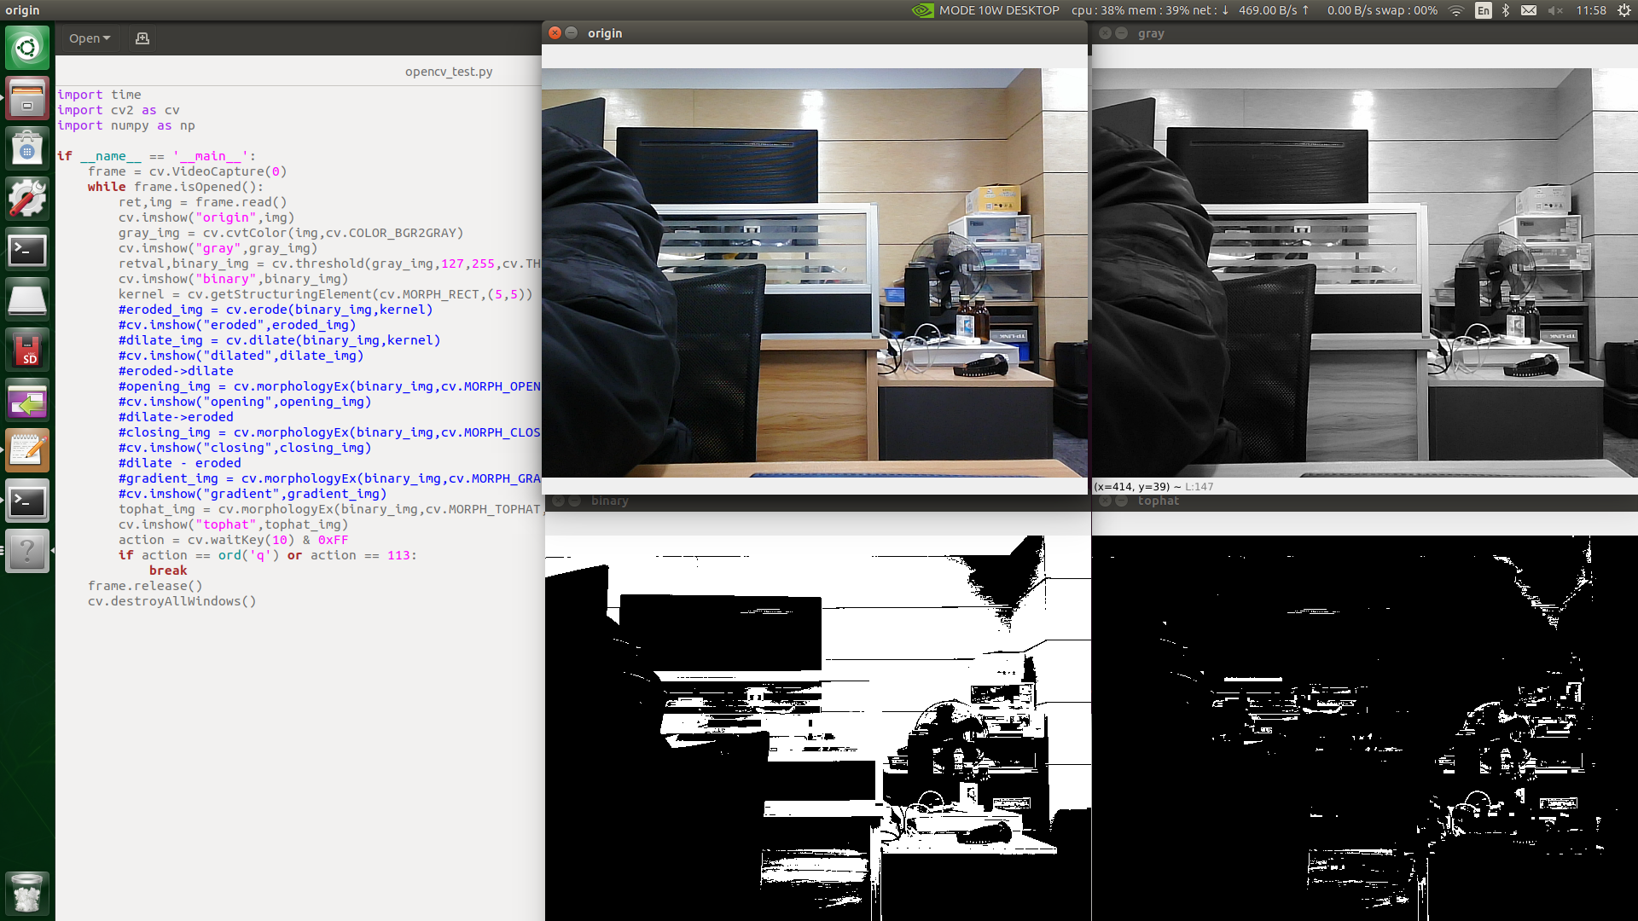Select the gedit text editor dock icon
1638x921 pixels.
coord(27,450)
